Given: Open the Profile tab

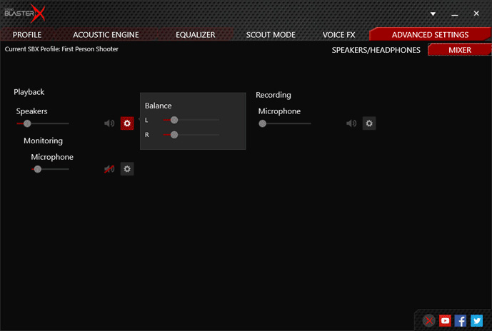Looking at the screenshot, I should (x=27, y=34).
